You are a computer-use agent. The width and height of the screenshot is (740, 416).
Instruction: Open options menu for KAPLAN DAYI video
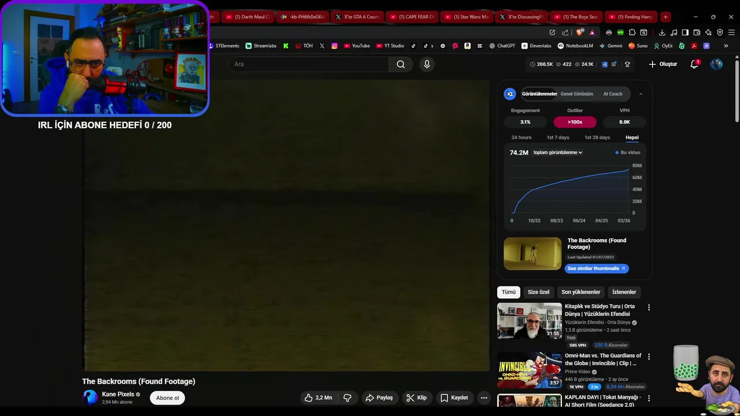coord(649,398)
